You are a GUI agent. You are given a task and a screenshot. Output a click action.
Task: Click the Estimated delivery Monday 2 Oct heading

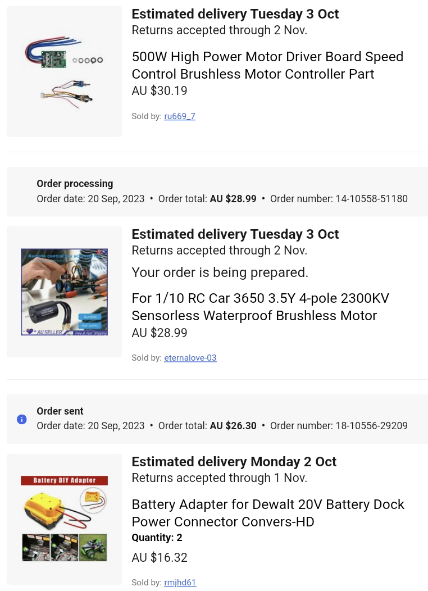point(234,462)
